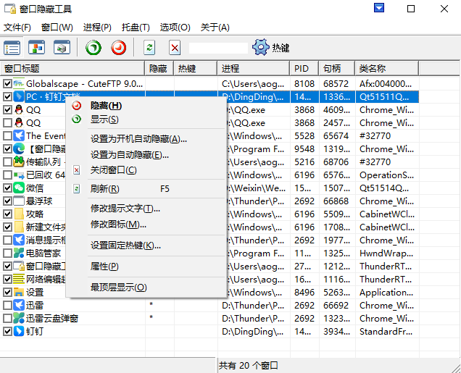The width and height of the screenshot is (461, 373).
Task: Open the 进程(P) menu
Action: click(97, 28)
